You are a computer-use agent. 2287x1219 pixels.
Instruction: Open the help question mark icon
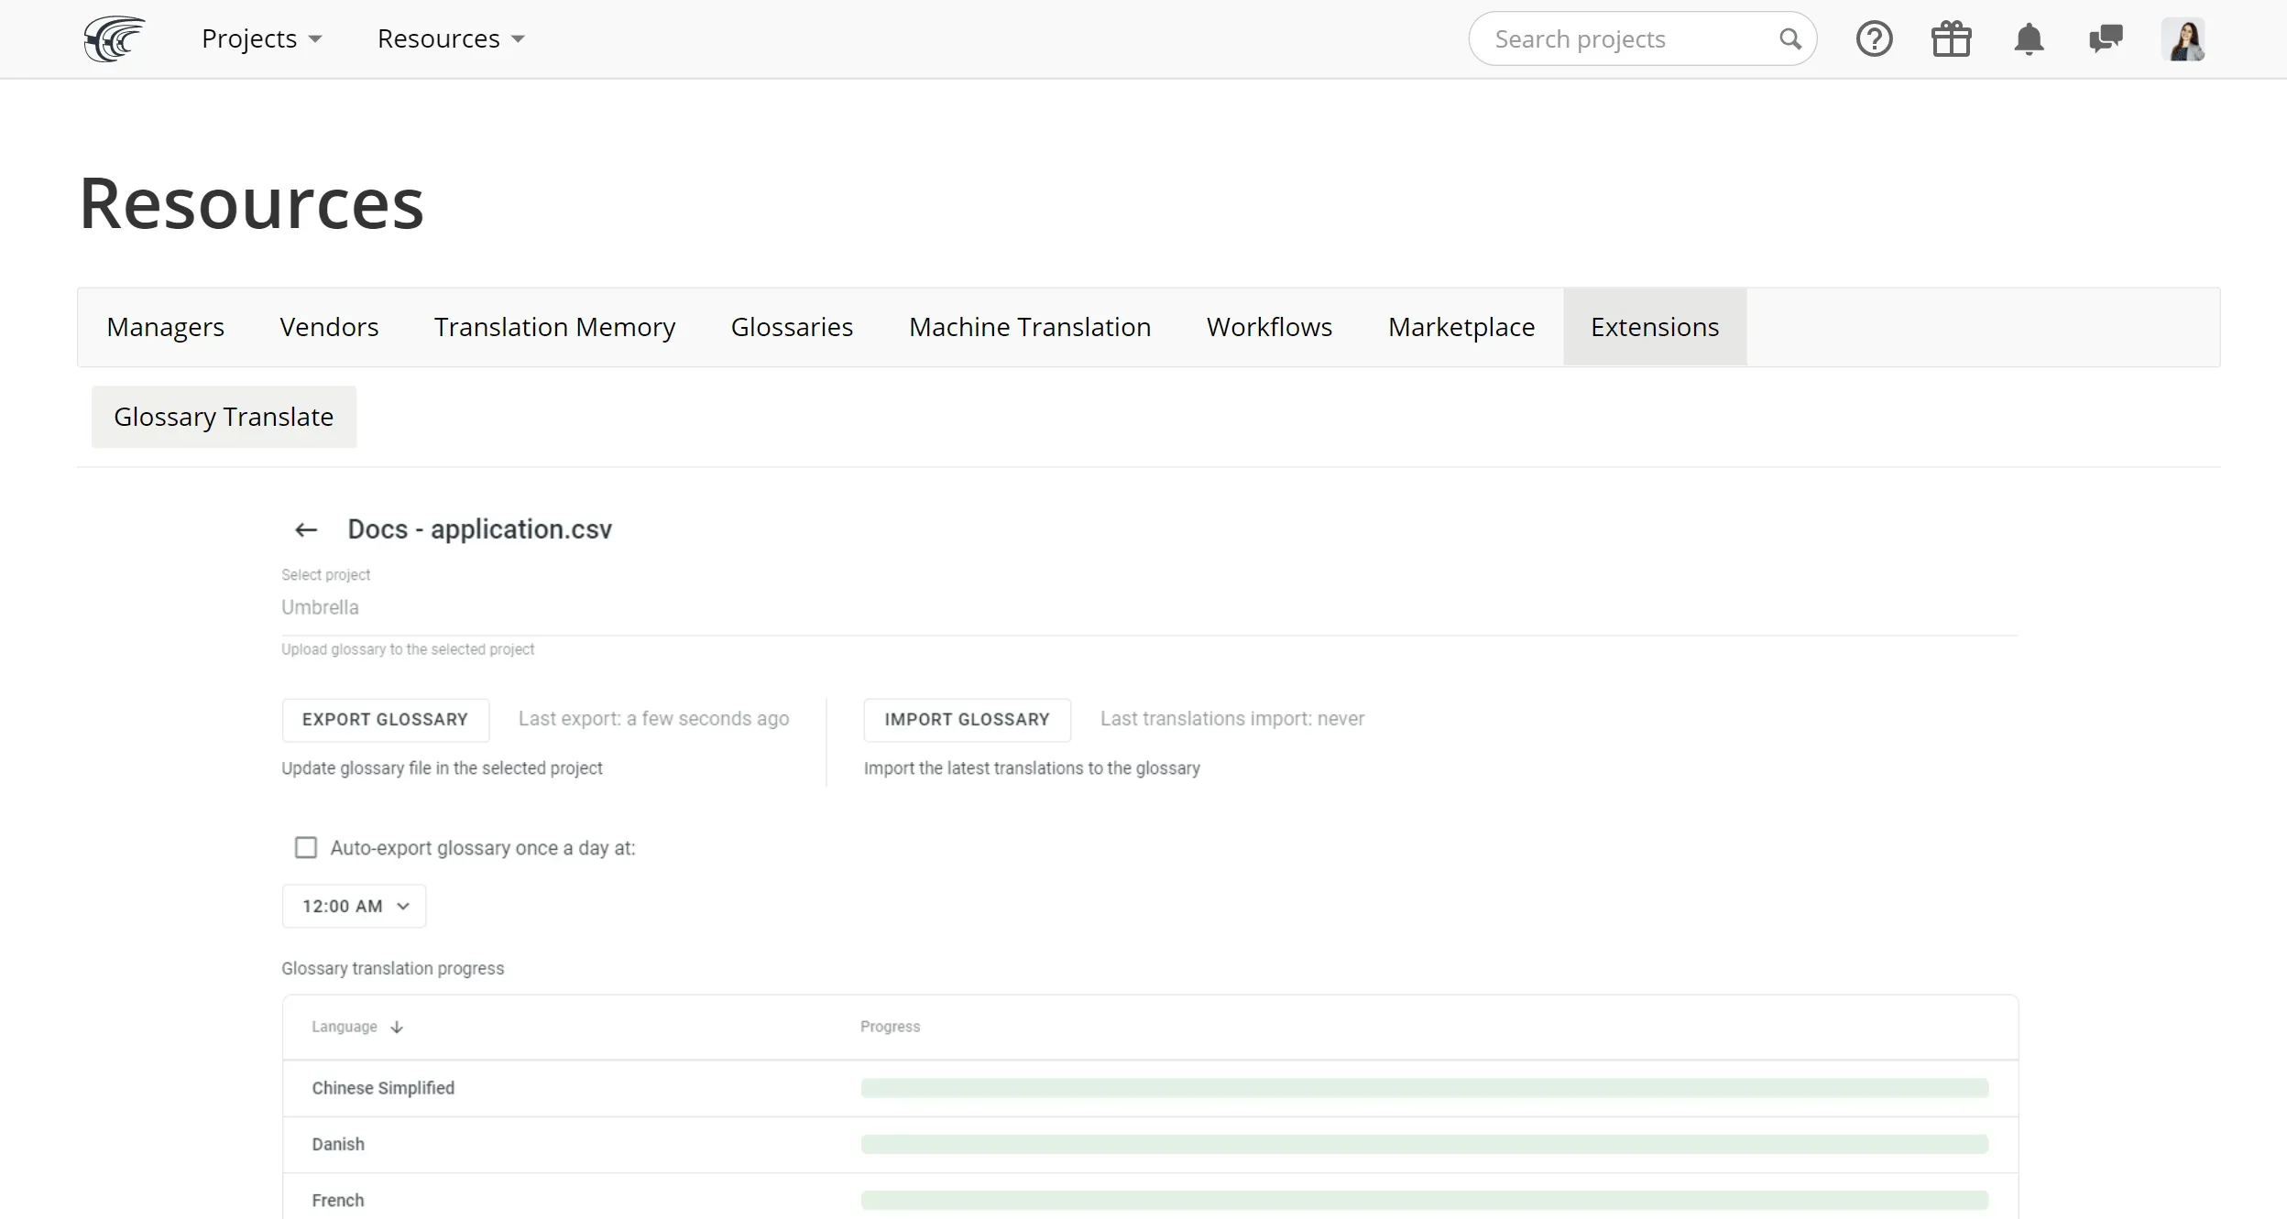tap(1874, 39)
